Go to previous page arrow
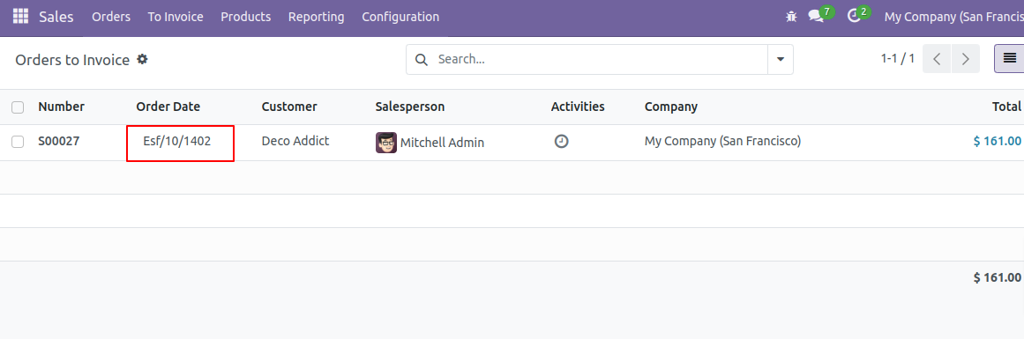The height and width of the screenshot is (339, 1024). [x=937, y=59]
